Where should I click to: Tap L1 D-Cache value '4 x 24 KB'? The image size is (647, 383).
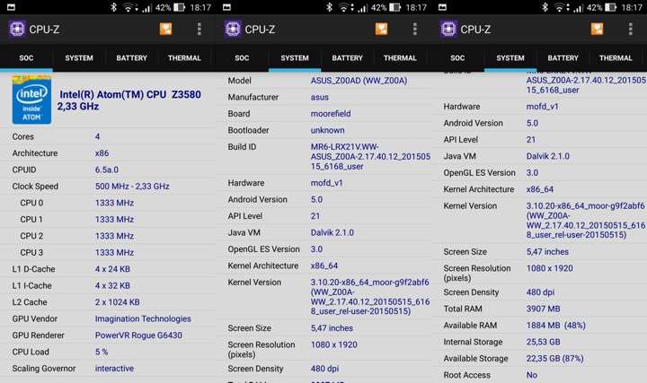[112, 269]
